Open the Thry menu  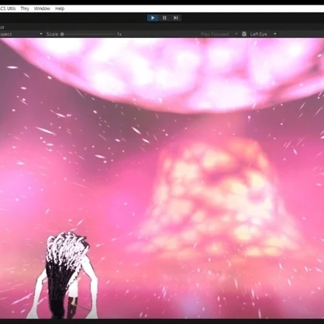point(25,9)
